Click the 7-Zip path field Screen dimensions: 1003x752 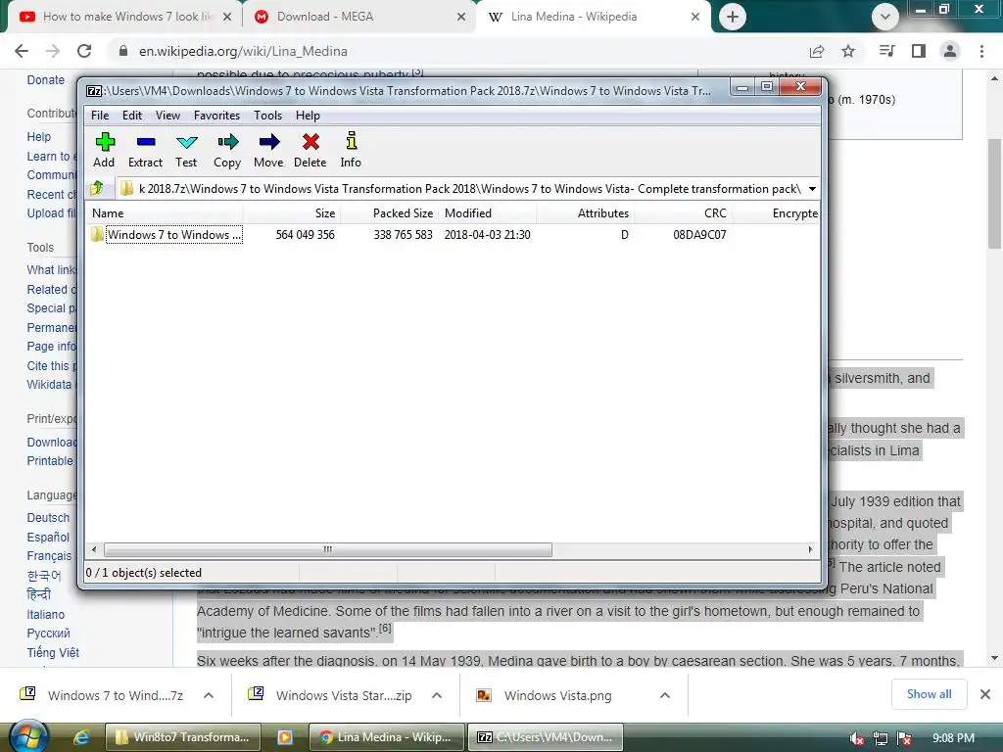click(x=469, y=189)
